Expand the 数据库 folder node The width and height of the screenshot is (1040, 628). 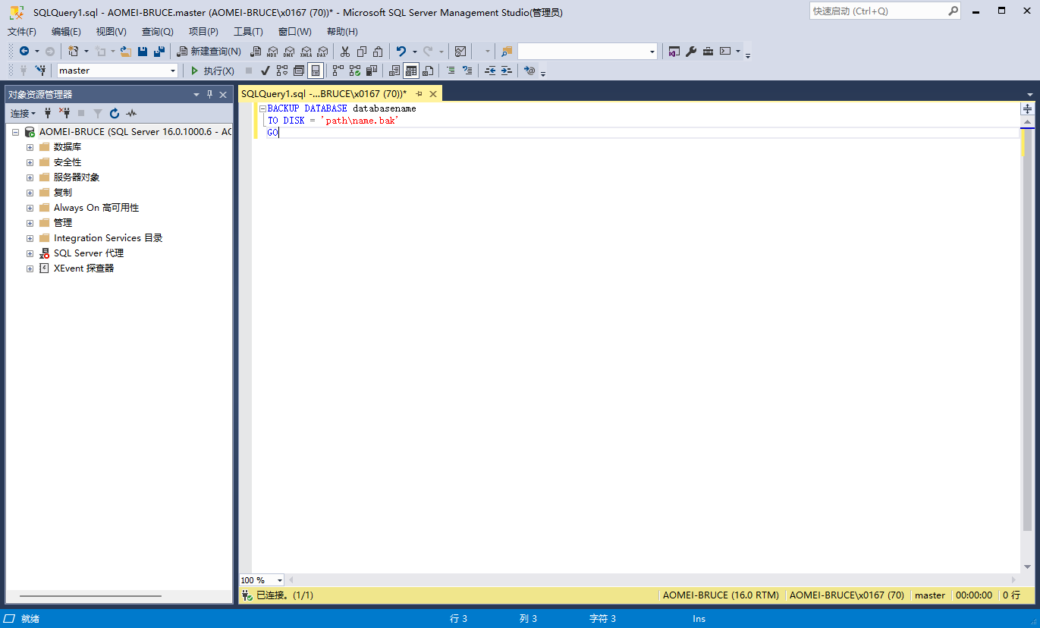coord(30,147)
